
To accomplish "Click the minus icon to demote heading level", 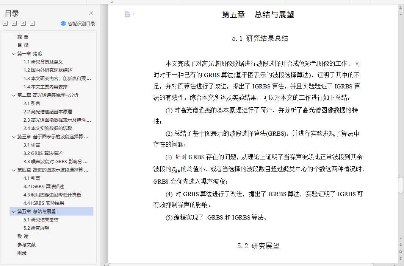I will click(x=33, y=23).
